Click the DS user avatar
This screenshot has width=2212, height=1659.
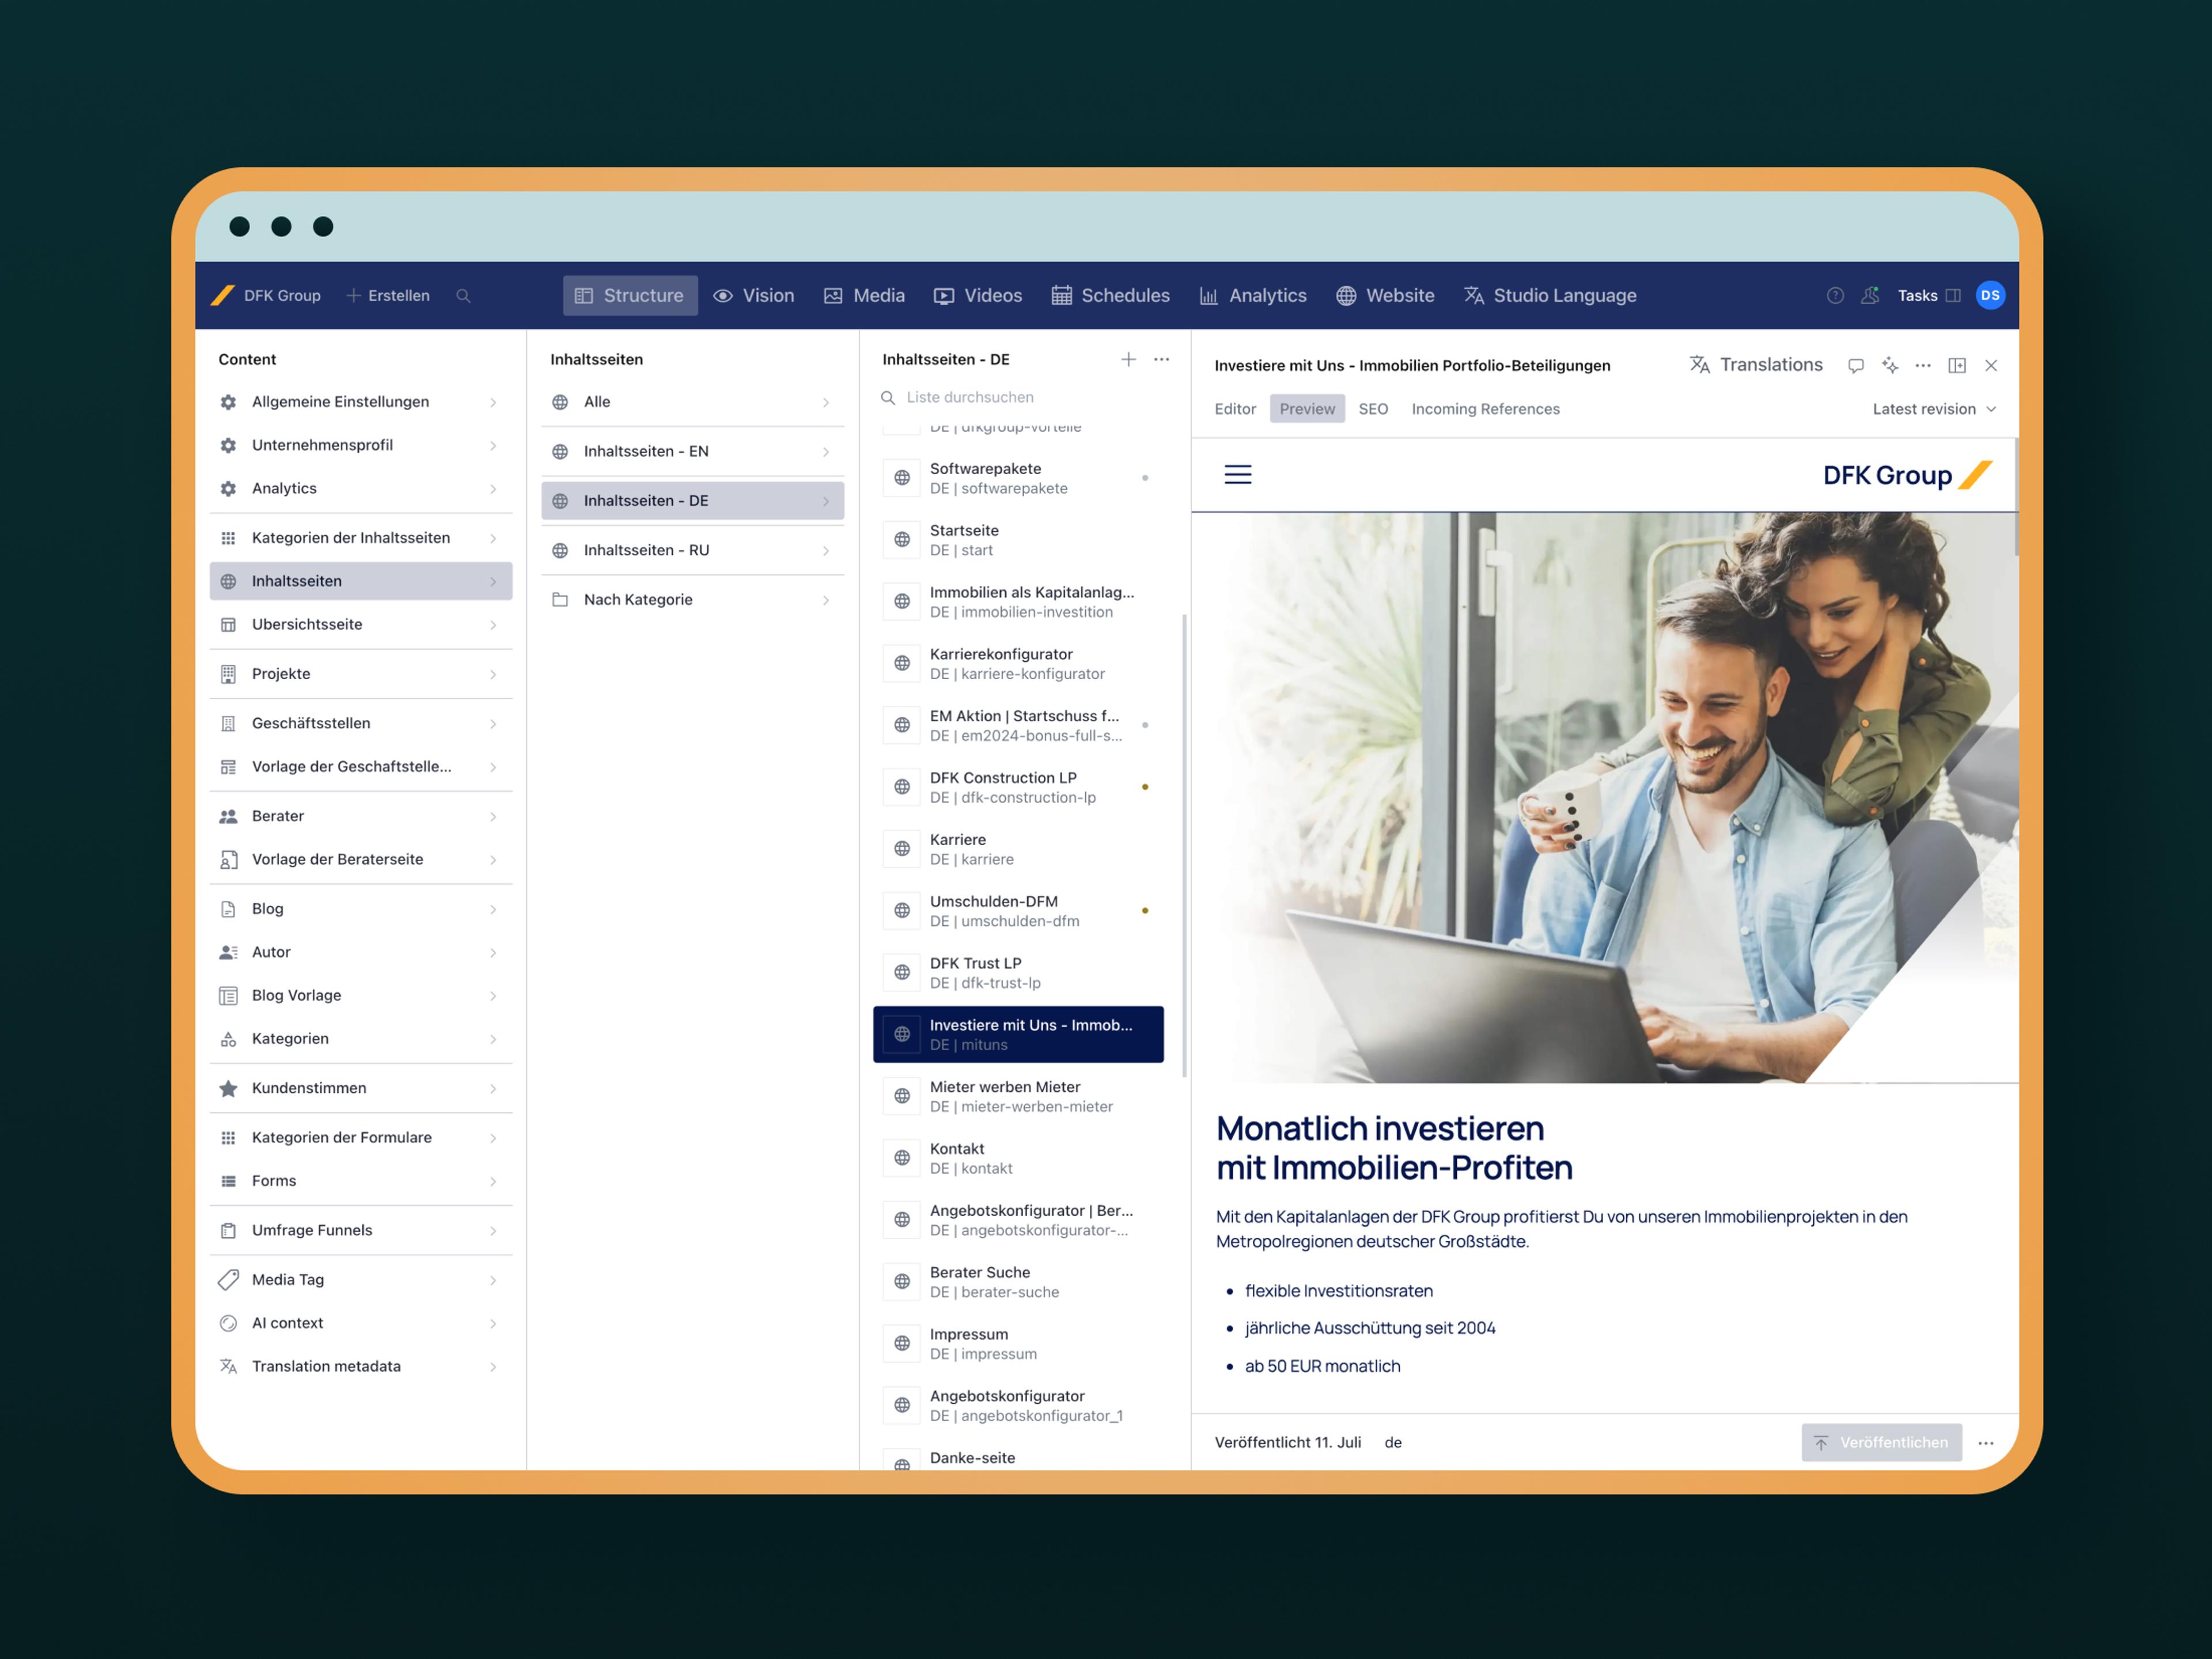pos(1990,296)
